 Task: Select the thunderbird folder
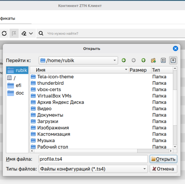tap(50, 83)
